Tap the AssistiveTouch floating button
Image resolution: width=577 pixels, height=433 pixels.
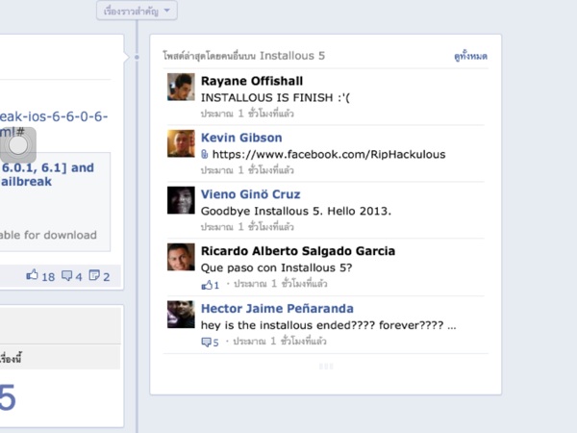[x=18, y=145]
